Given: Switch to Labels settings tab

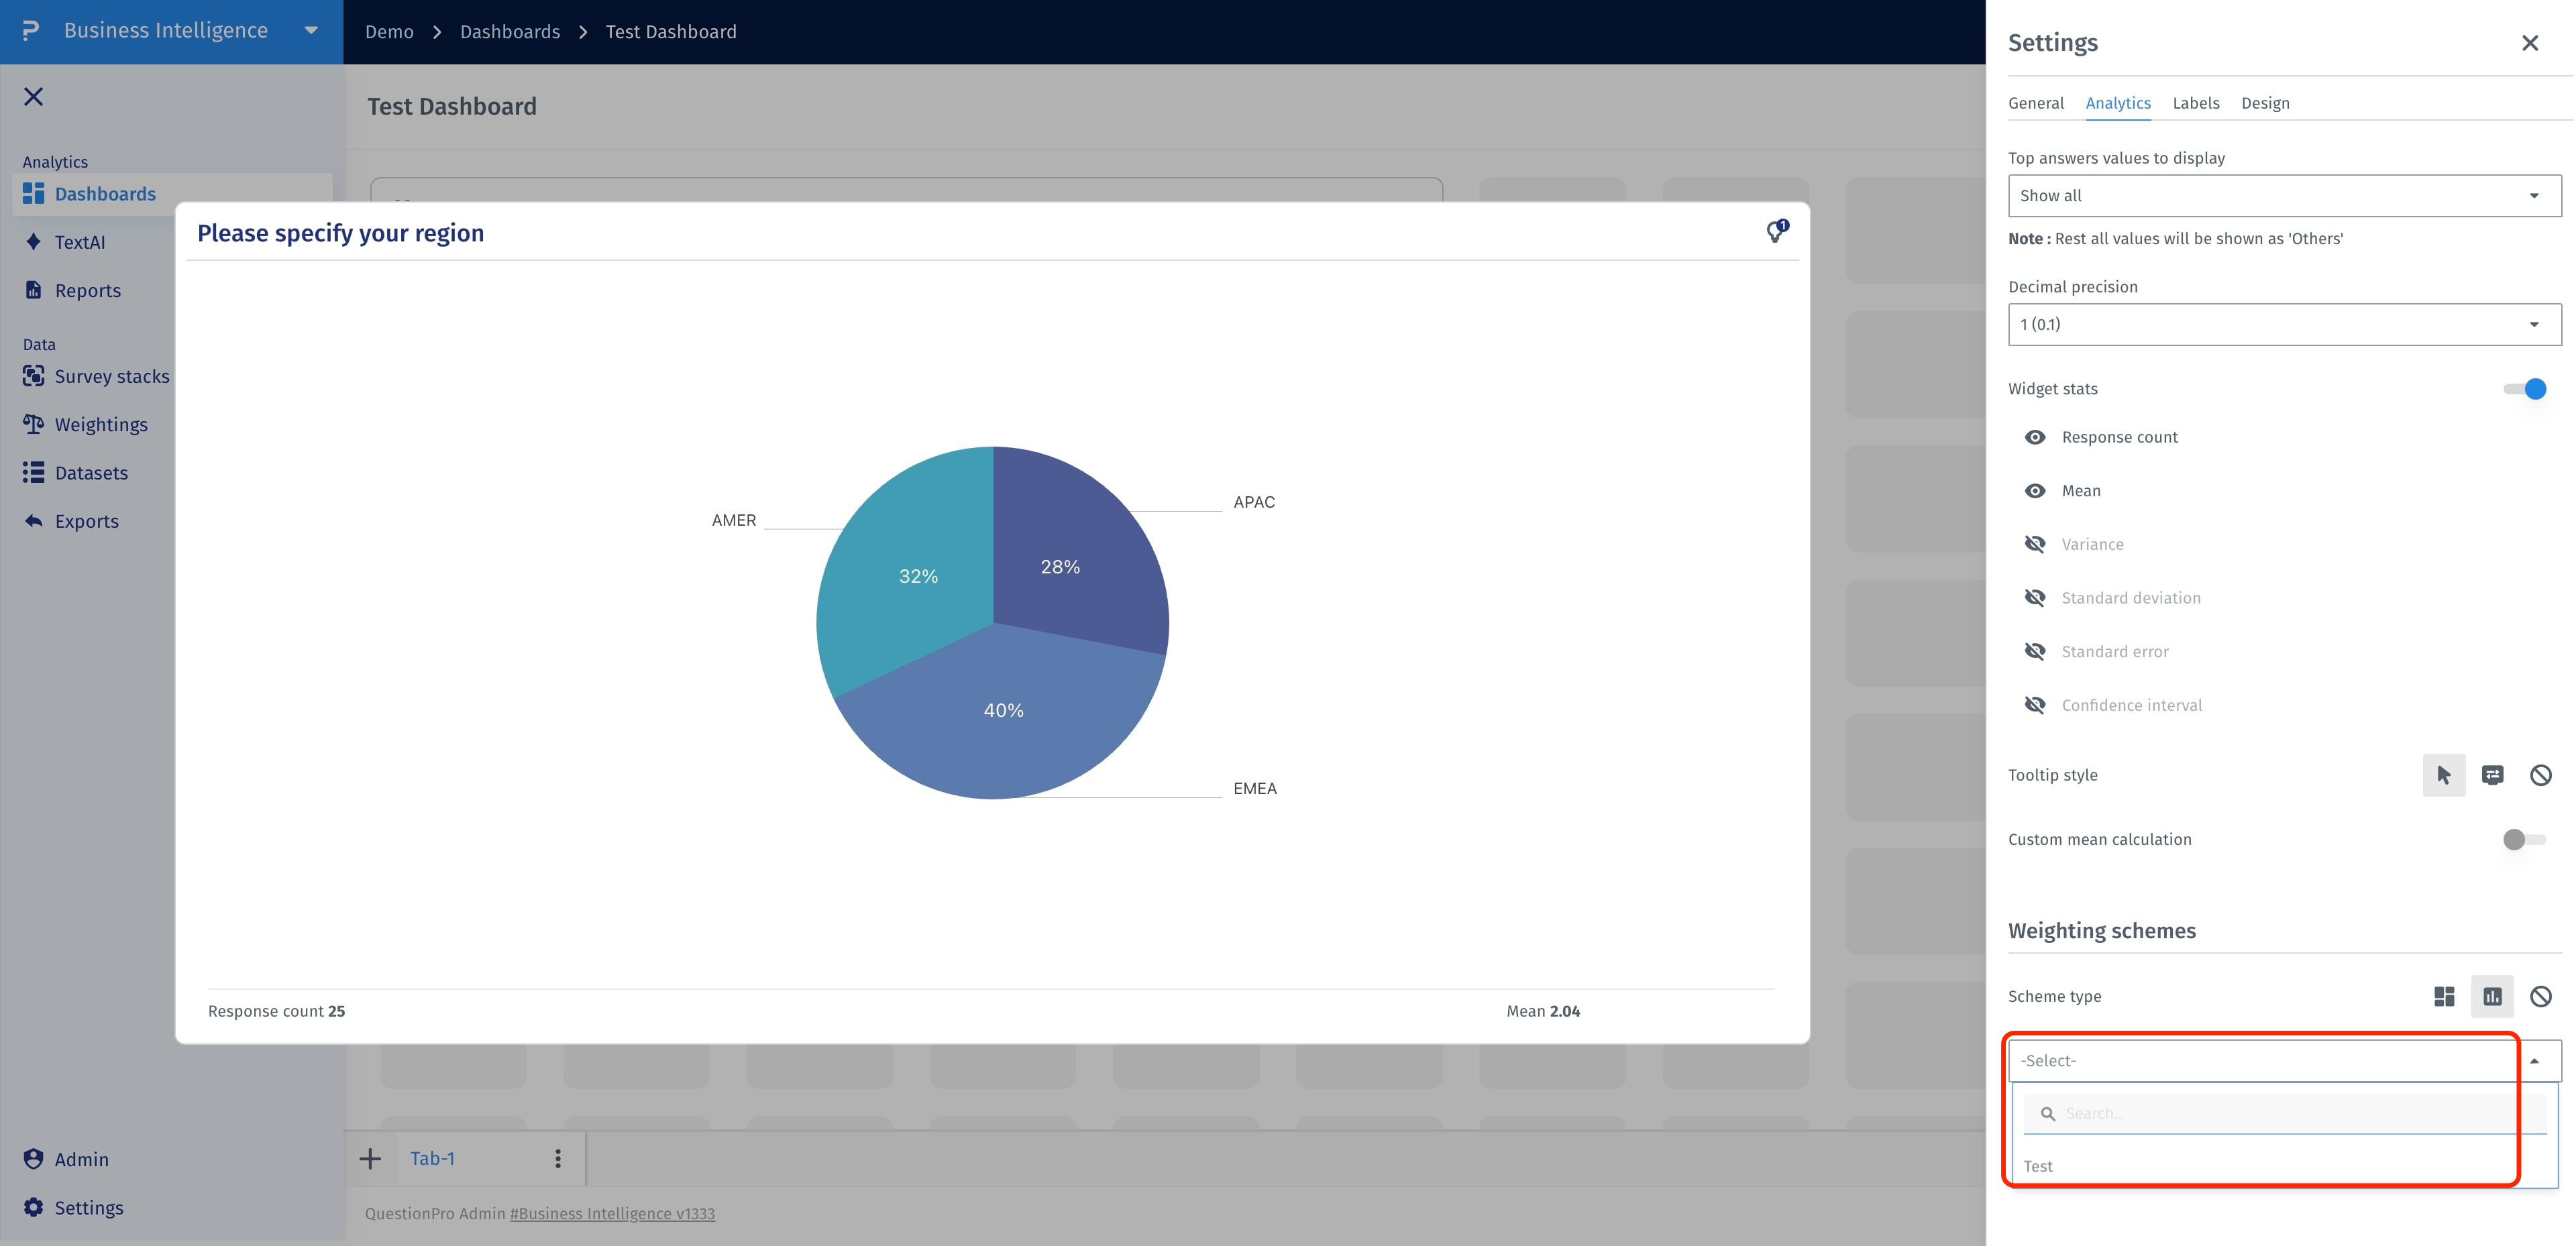Looking at the screenshot, I should point(2195,103).
